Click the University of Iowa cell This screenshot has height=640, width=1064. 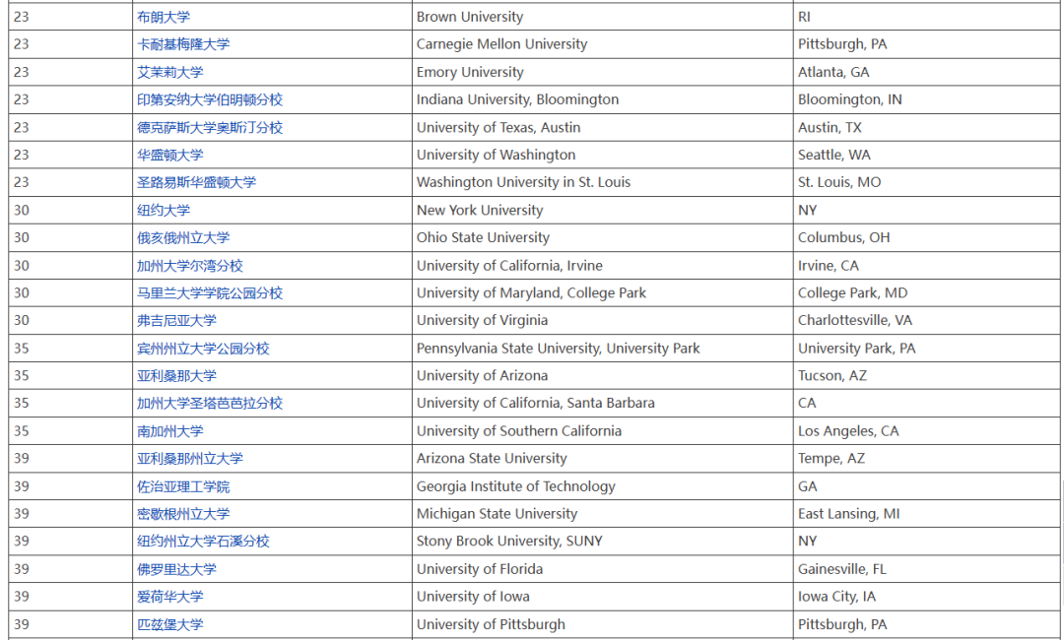[603, 597]
